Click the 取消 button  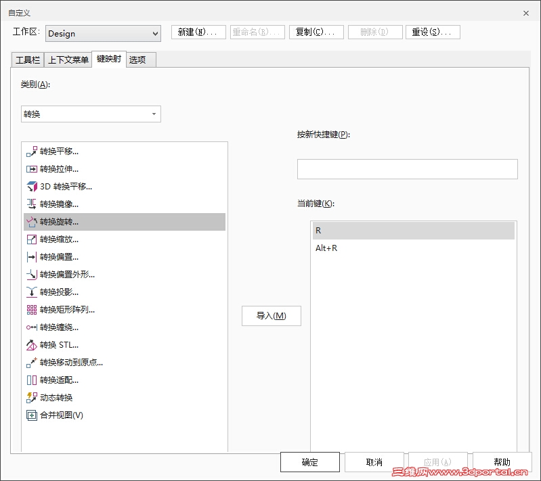coord(374,462)
